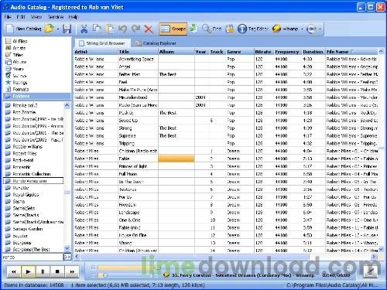
Task: Click the New Catalog button
Action: (24, 29)
